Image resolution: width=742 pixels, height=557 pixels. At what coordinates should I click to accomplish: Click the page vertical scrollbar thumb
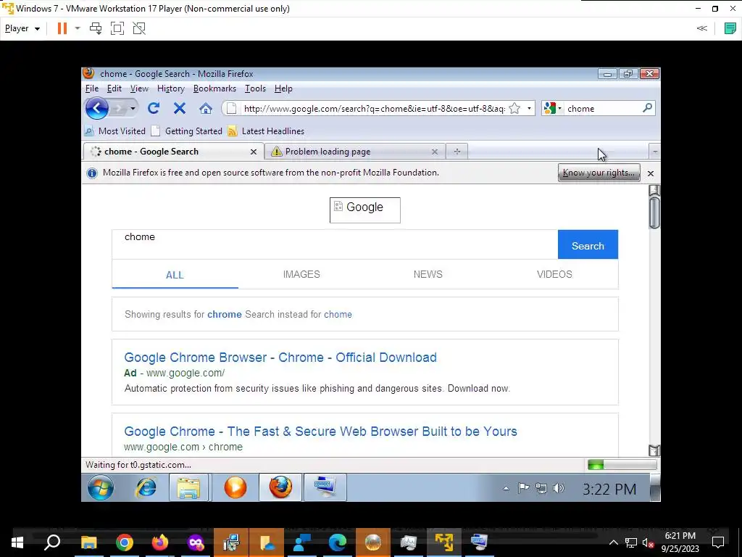654,213
